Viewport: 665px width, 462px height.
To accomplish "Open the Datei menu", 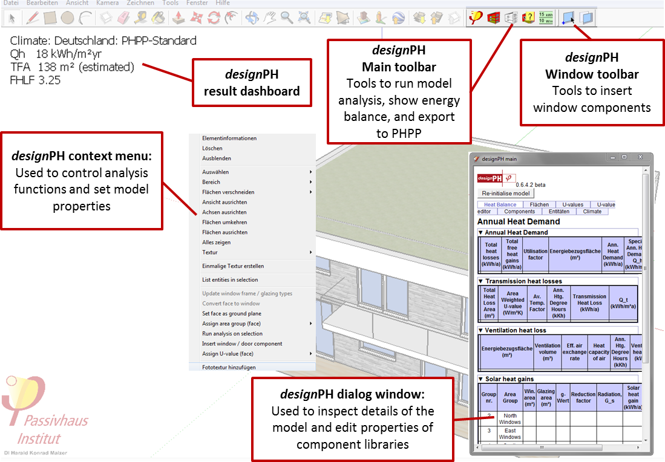I will coord(11,3).
